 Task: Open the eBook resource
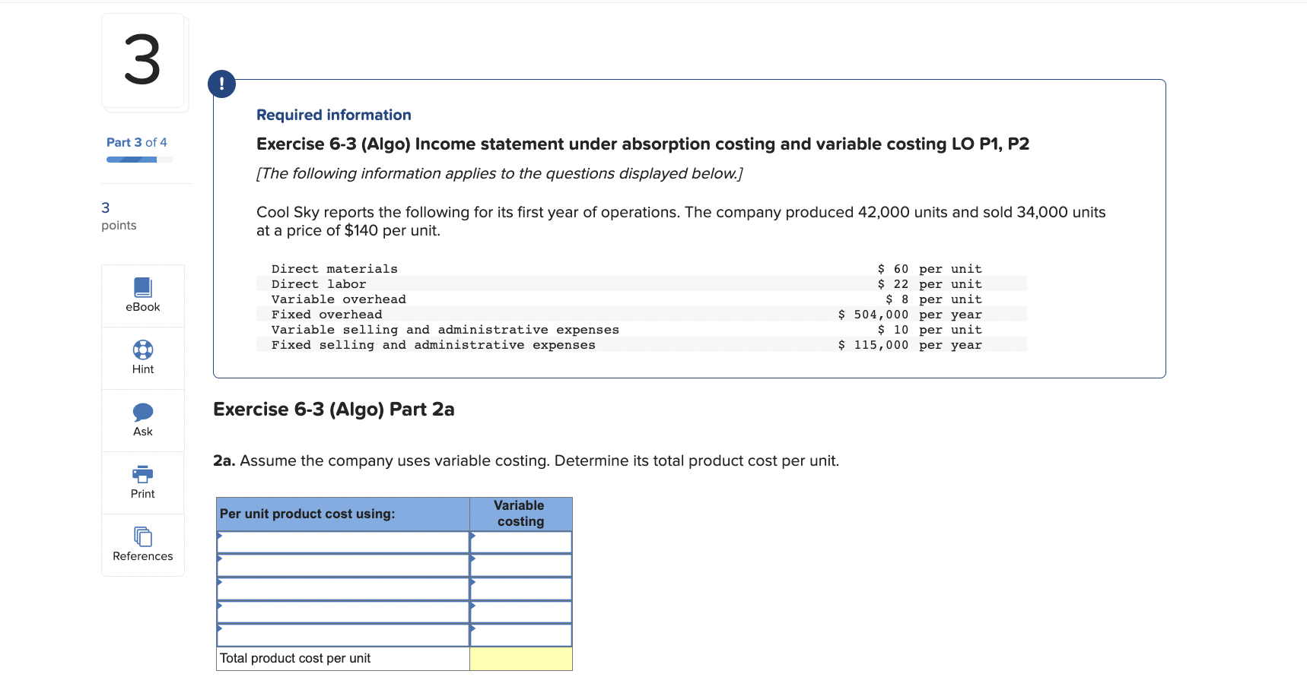point(142,295)
